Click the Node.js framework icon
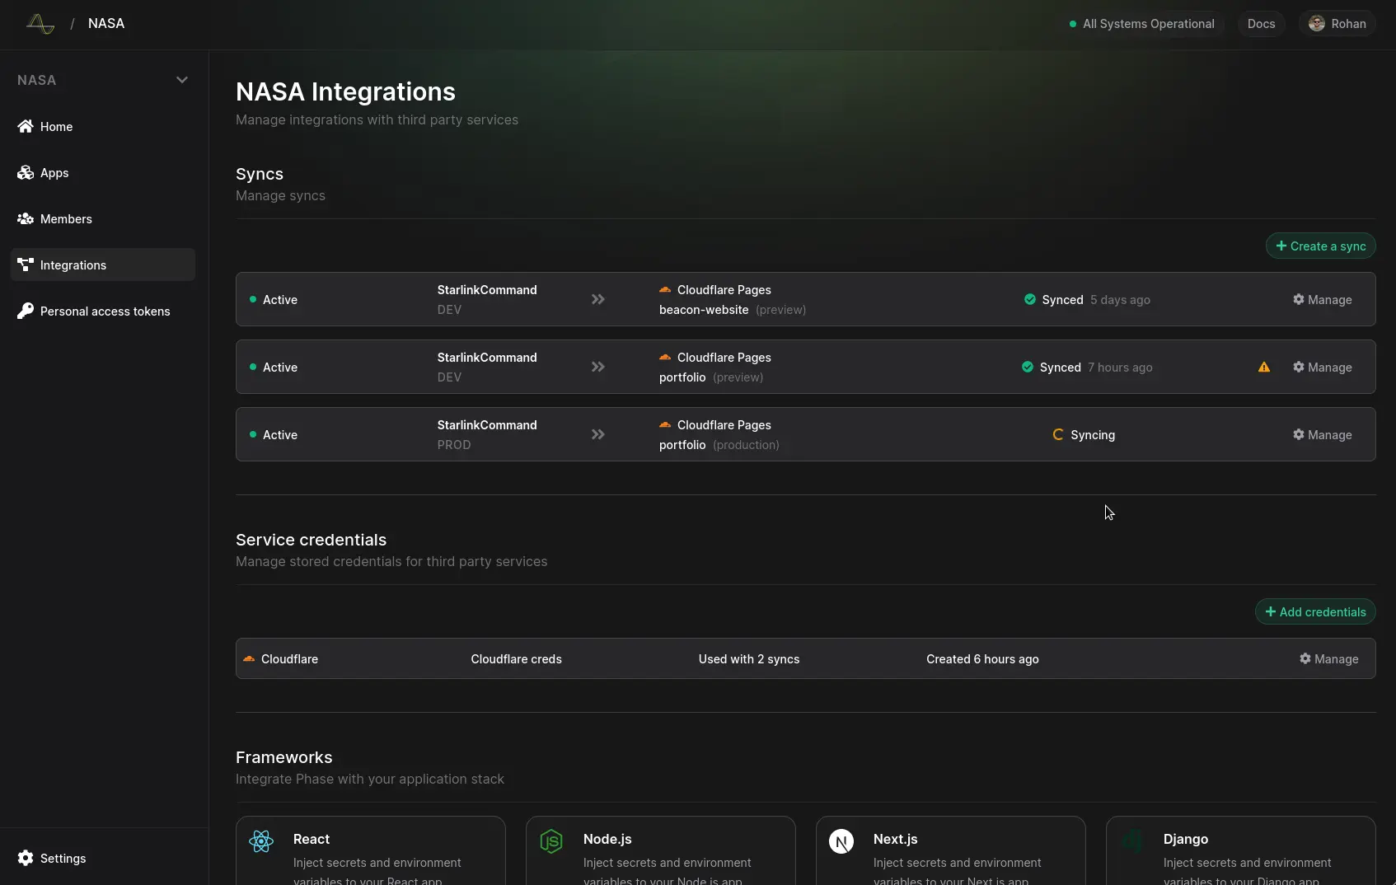Screen dimensions: 1396x885 pyautogui.click(x=551, y=841)
